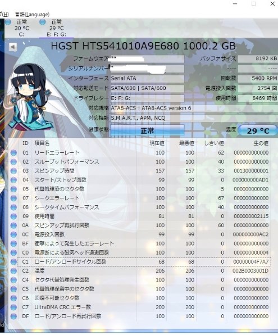The image size is (278, 335).
Task: Click status orb of 09 使用時間
Action: pyautogui.click(x=13, y=216)
